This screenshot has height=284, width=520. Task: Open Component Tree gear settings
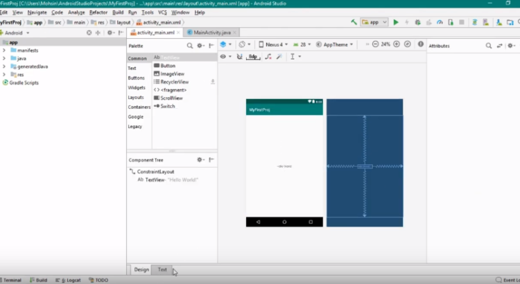click(200, 159)
